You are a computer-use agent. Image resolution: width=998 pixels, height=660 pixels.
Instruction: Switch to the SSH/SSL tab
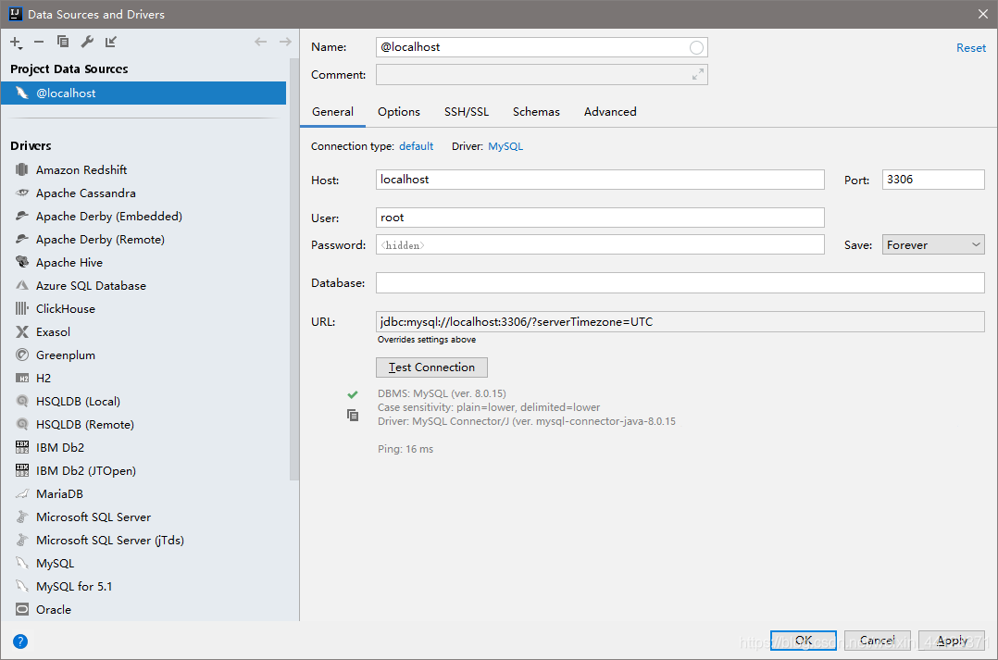466,111
